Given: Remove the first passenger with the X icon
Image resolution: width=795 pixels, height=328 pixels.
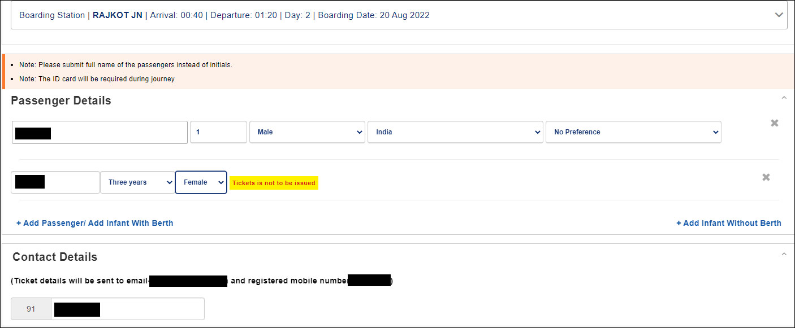Looking at the screenshot, I should pyautogui.click(x=775, y=123).
